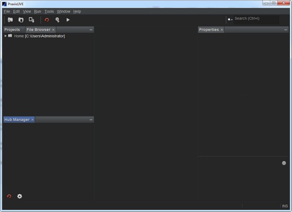The height and width of the screenshot is (212, 292).
Task: Focus the Search (Ctrl+I) field
Action: pyautogui.click(x=256, y=19)
